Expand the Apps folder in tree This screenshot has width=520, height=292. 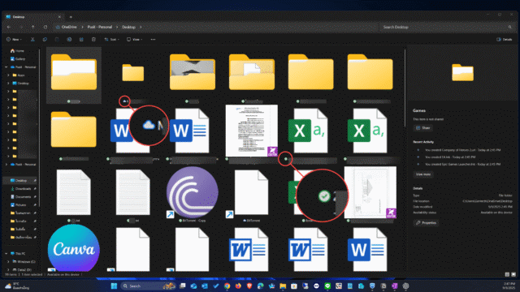tap(8, 75)
